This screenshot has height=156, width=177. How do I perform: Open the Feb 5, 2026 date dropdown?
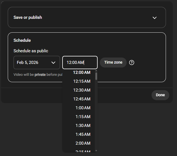(37, 63)
